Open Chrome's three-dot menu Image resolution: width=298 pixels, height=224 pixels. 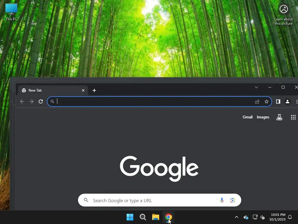pyautogui.click(x=297, y=101)
